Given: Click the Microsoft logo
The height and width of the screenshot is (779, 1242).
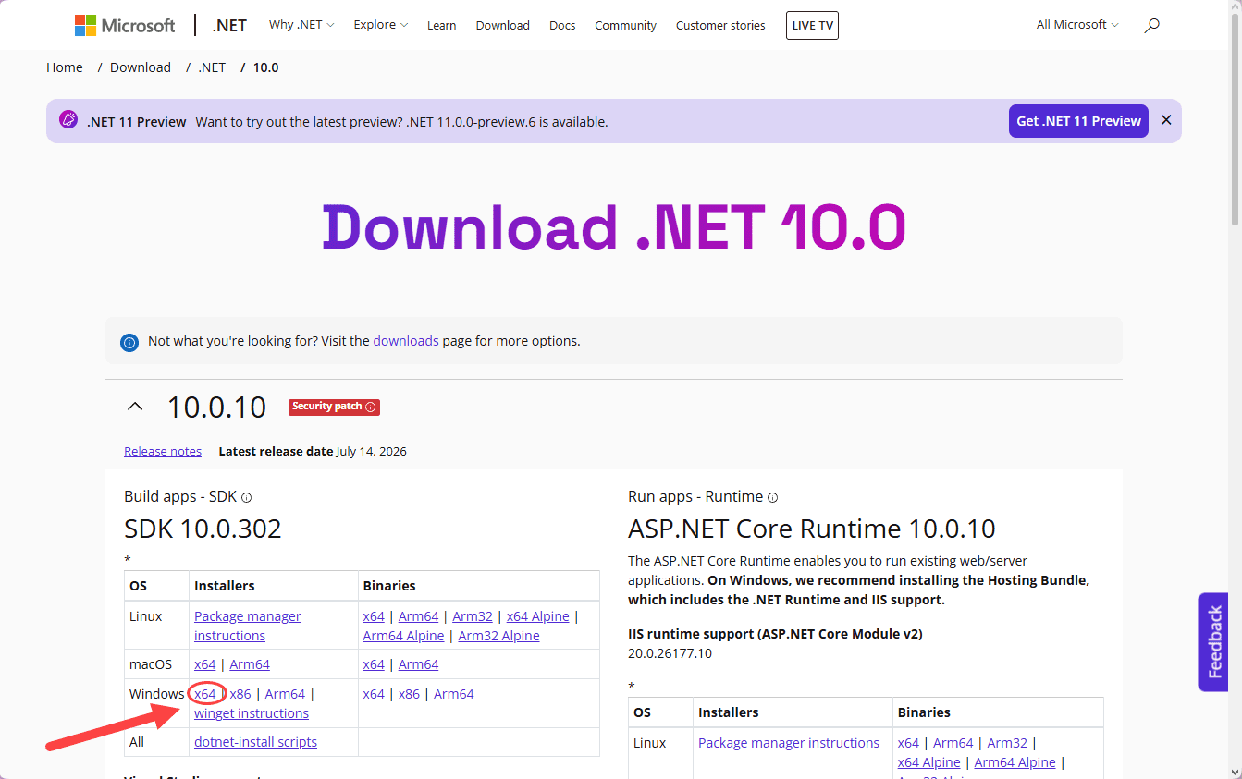Looking at the screenshot, I should click(x=125, y=25).
